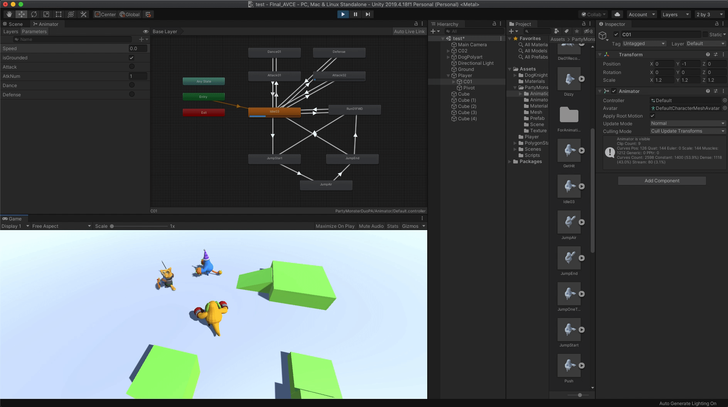
Task: Toggle Center pivot mode
Action: coord(105,14)
